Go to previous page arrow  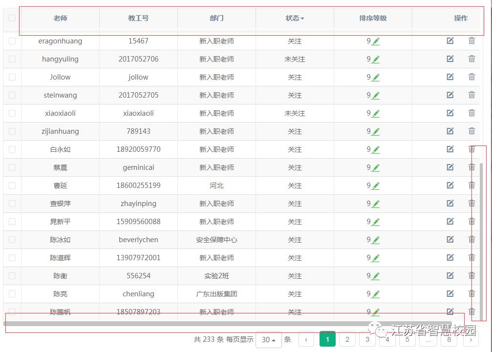pyautogui.click(x=306, y=339)
